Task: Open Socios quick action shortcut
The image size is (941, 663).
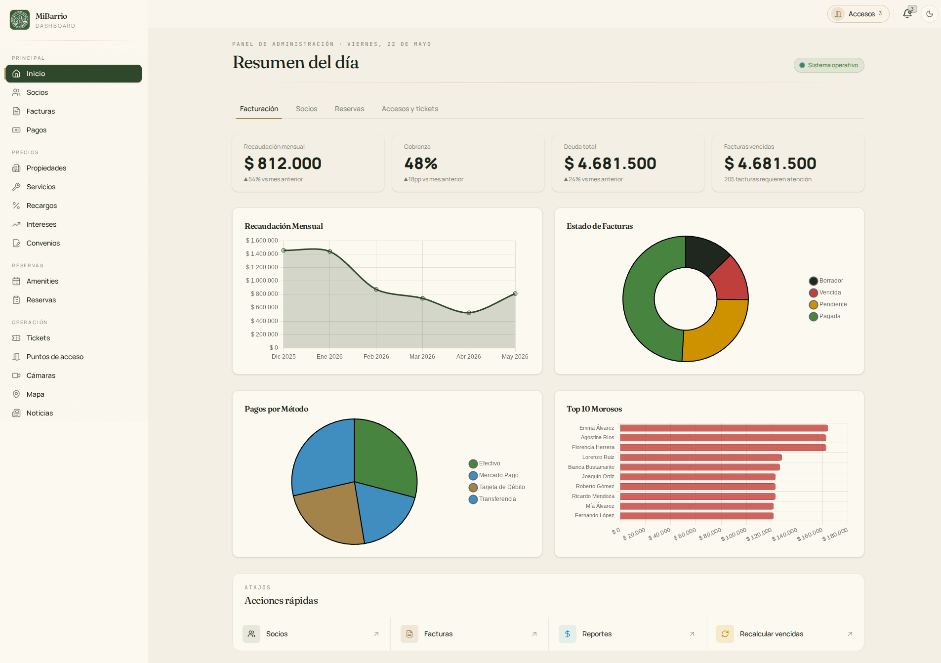Action: point(311,634)
